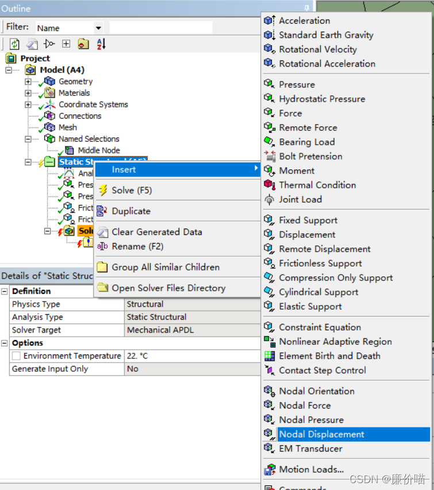Click the filter text input field
The height and width of the screenshot is (490, 434).
161,28
